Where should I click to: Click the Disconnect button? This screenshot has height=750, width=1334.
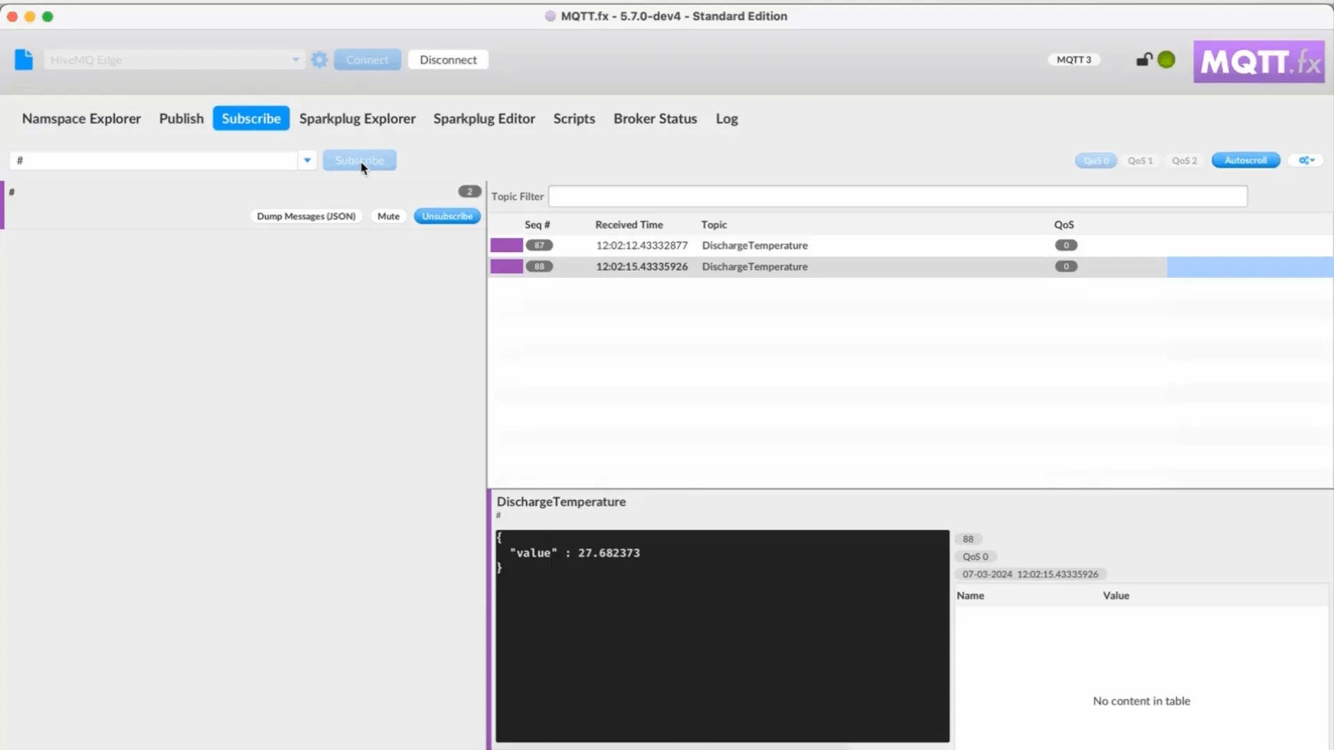[x=448, y=60]
